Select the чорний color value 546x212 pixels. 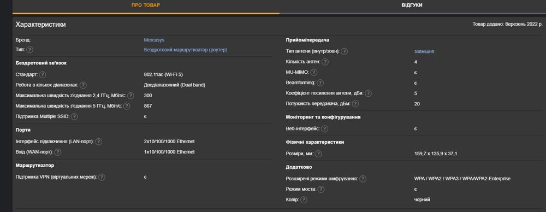[x=422, y=199]
